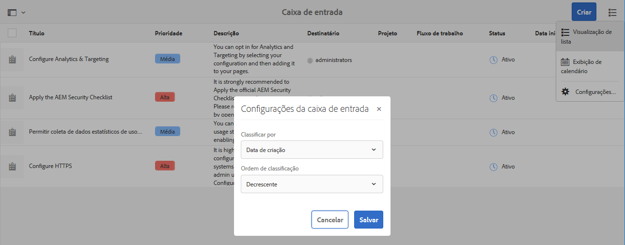Expand the Ordem de classificação dropdown
The height and width of the screenshot is (245, 625).
point(312,184)
